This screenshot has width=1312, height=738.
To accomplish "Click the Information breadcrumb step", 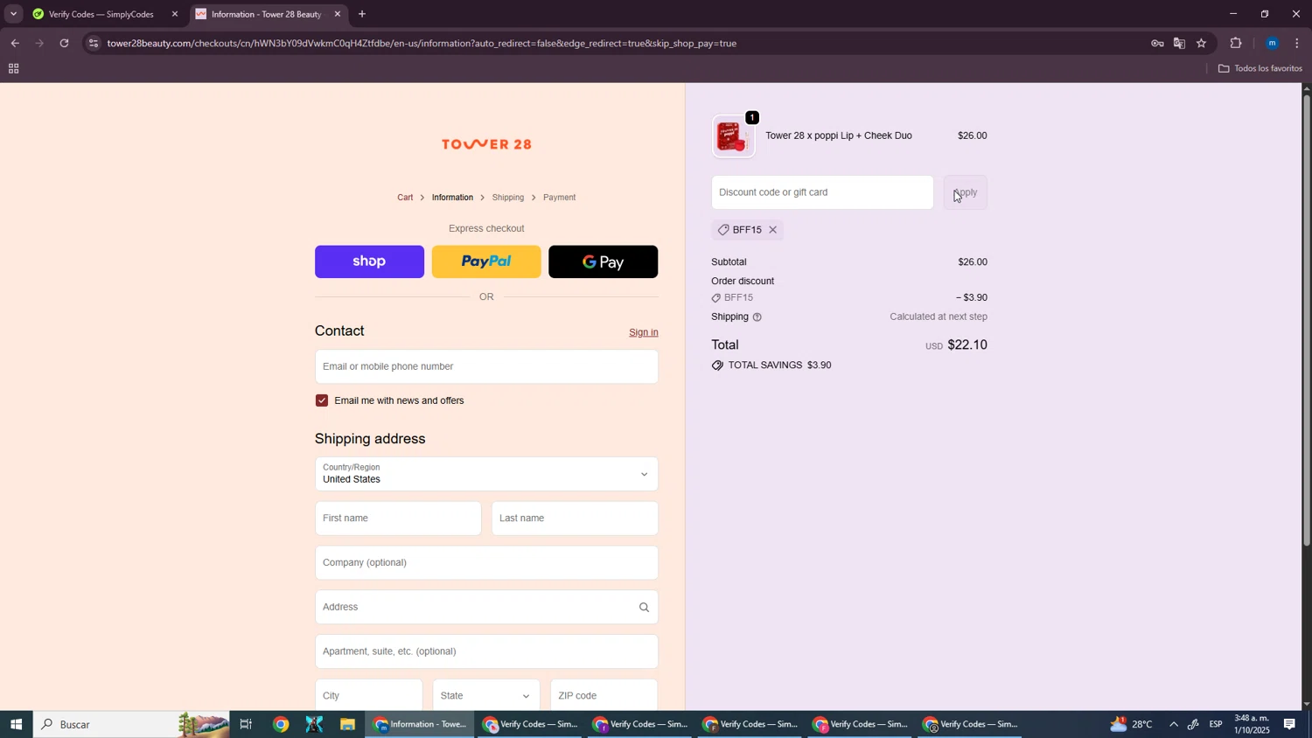I will [452, 198].
